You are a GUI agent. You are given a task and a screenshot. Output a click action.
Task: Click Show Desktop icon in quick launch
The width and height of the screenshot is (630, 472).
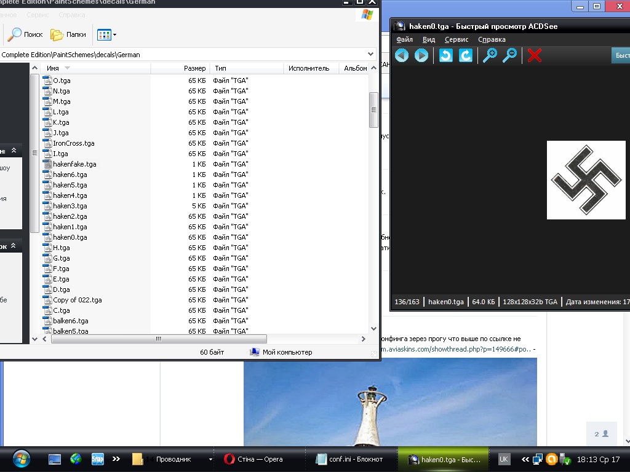coord(55,458)
